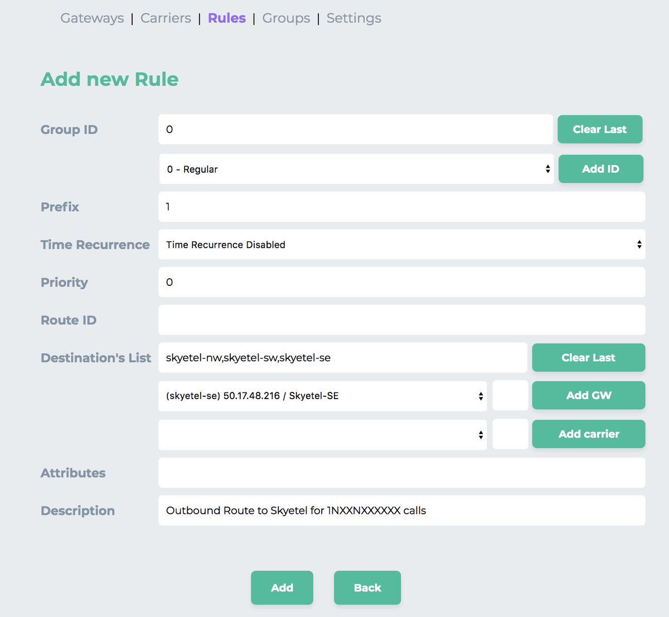Click the "Destination's List" label

click(95, 358)
